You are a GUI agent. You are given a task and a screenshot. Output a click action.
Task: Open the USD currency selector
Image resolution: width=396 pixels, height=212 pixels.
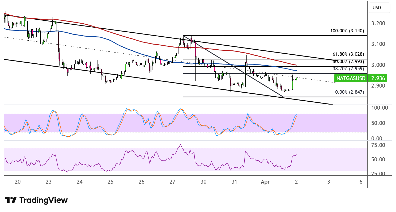point(379,8)
